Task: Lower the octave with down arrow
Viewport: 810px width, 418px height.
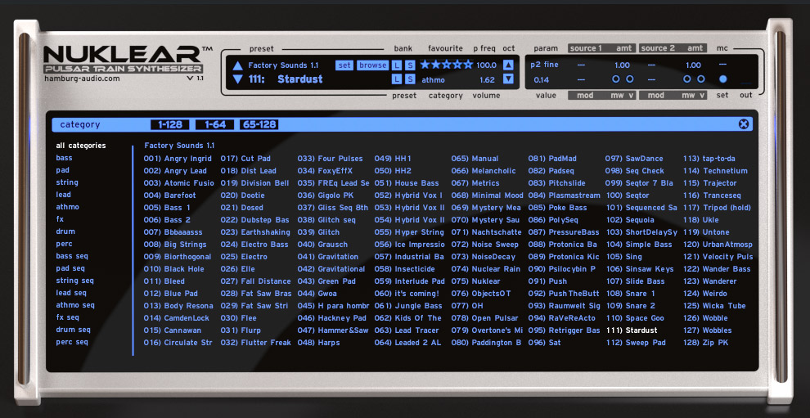Action: (508, 79)
